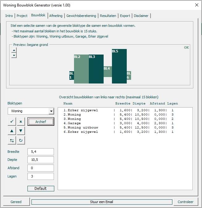Viewport: 202px width, 208px height.
Task: Move block up with triangle up button
Action: pos(12,131)
